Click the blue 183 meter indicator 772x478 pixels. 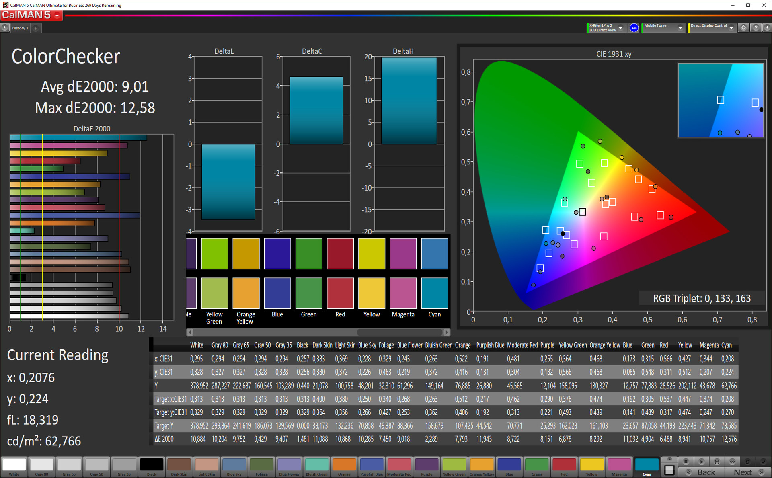(x=634, y=27)
